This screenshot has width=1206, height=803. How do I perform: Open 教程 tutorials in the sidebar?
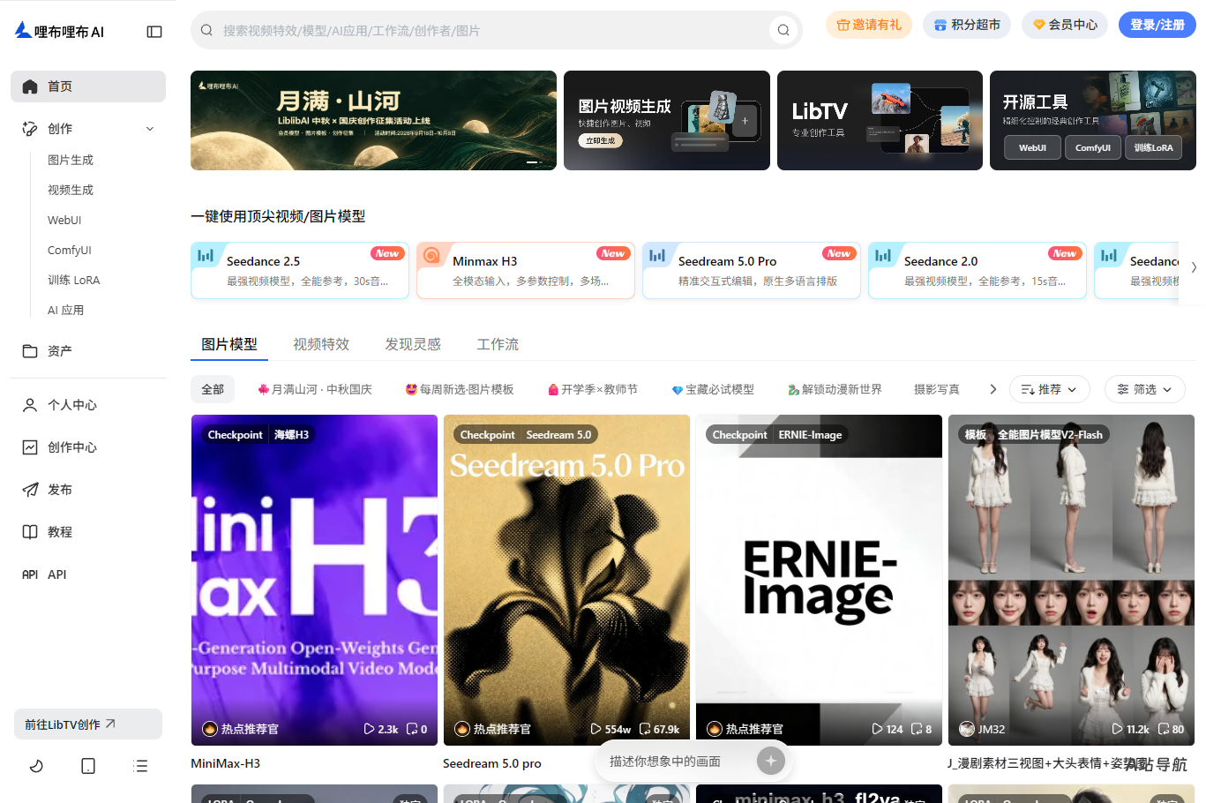point(88,532)
